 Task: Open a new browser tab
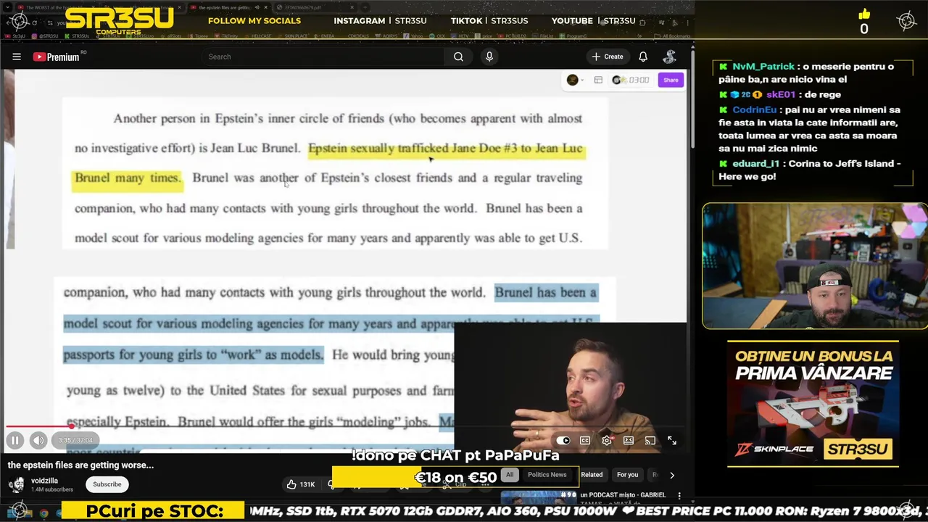point(365,7)
